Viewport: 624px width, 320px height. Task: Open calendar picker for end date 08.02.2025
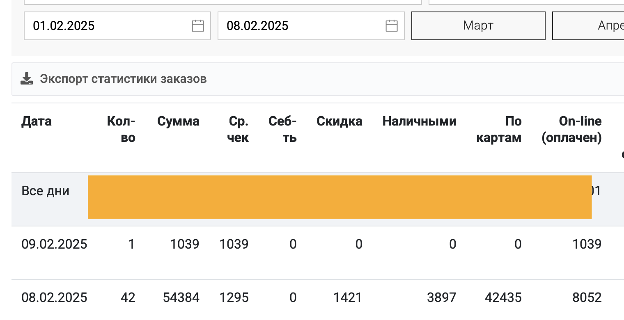point(392,26)
